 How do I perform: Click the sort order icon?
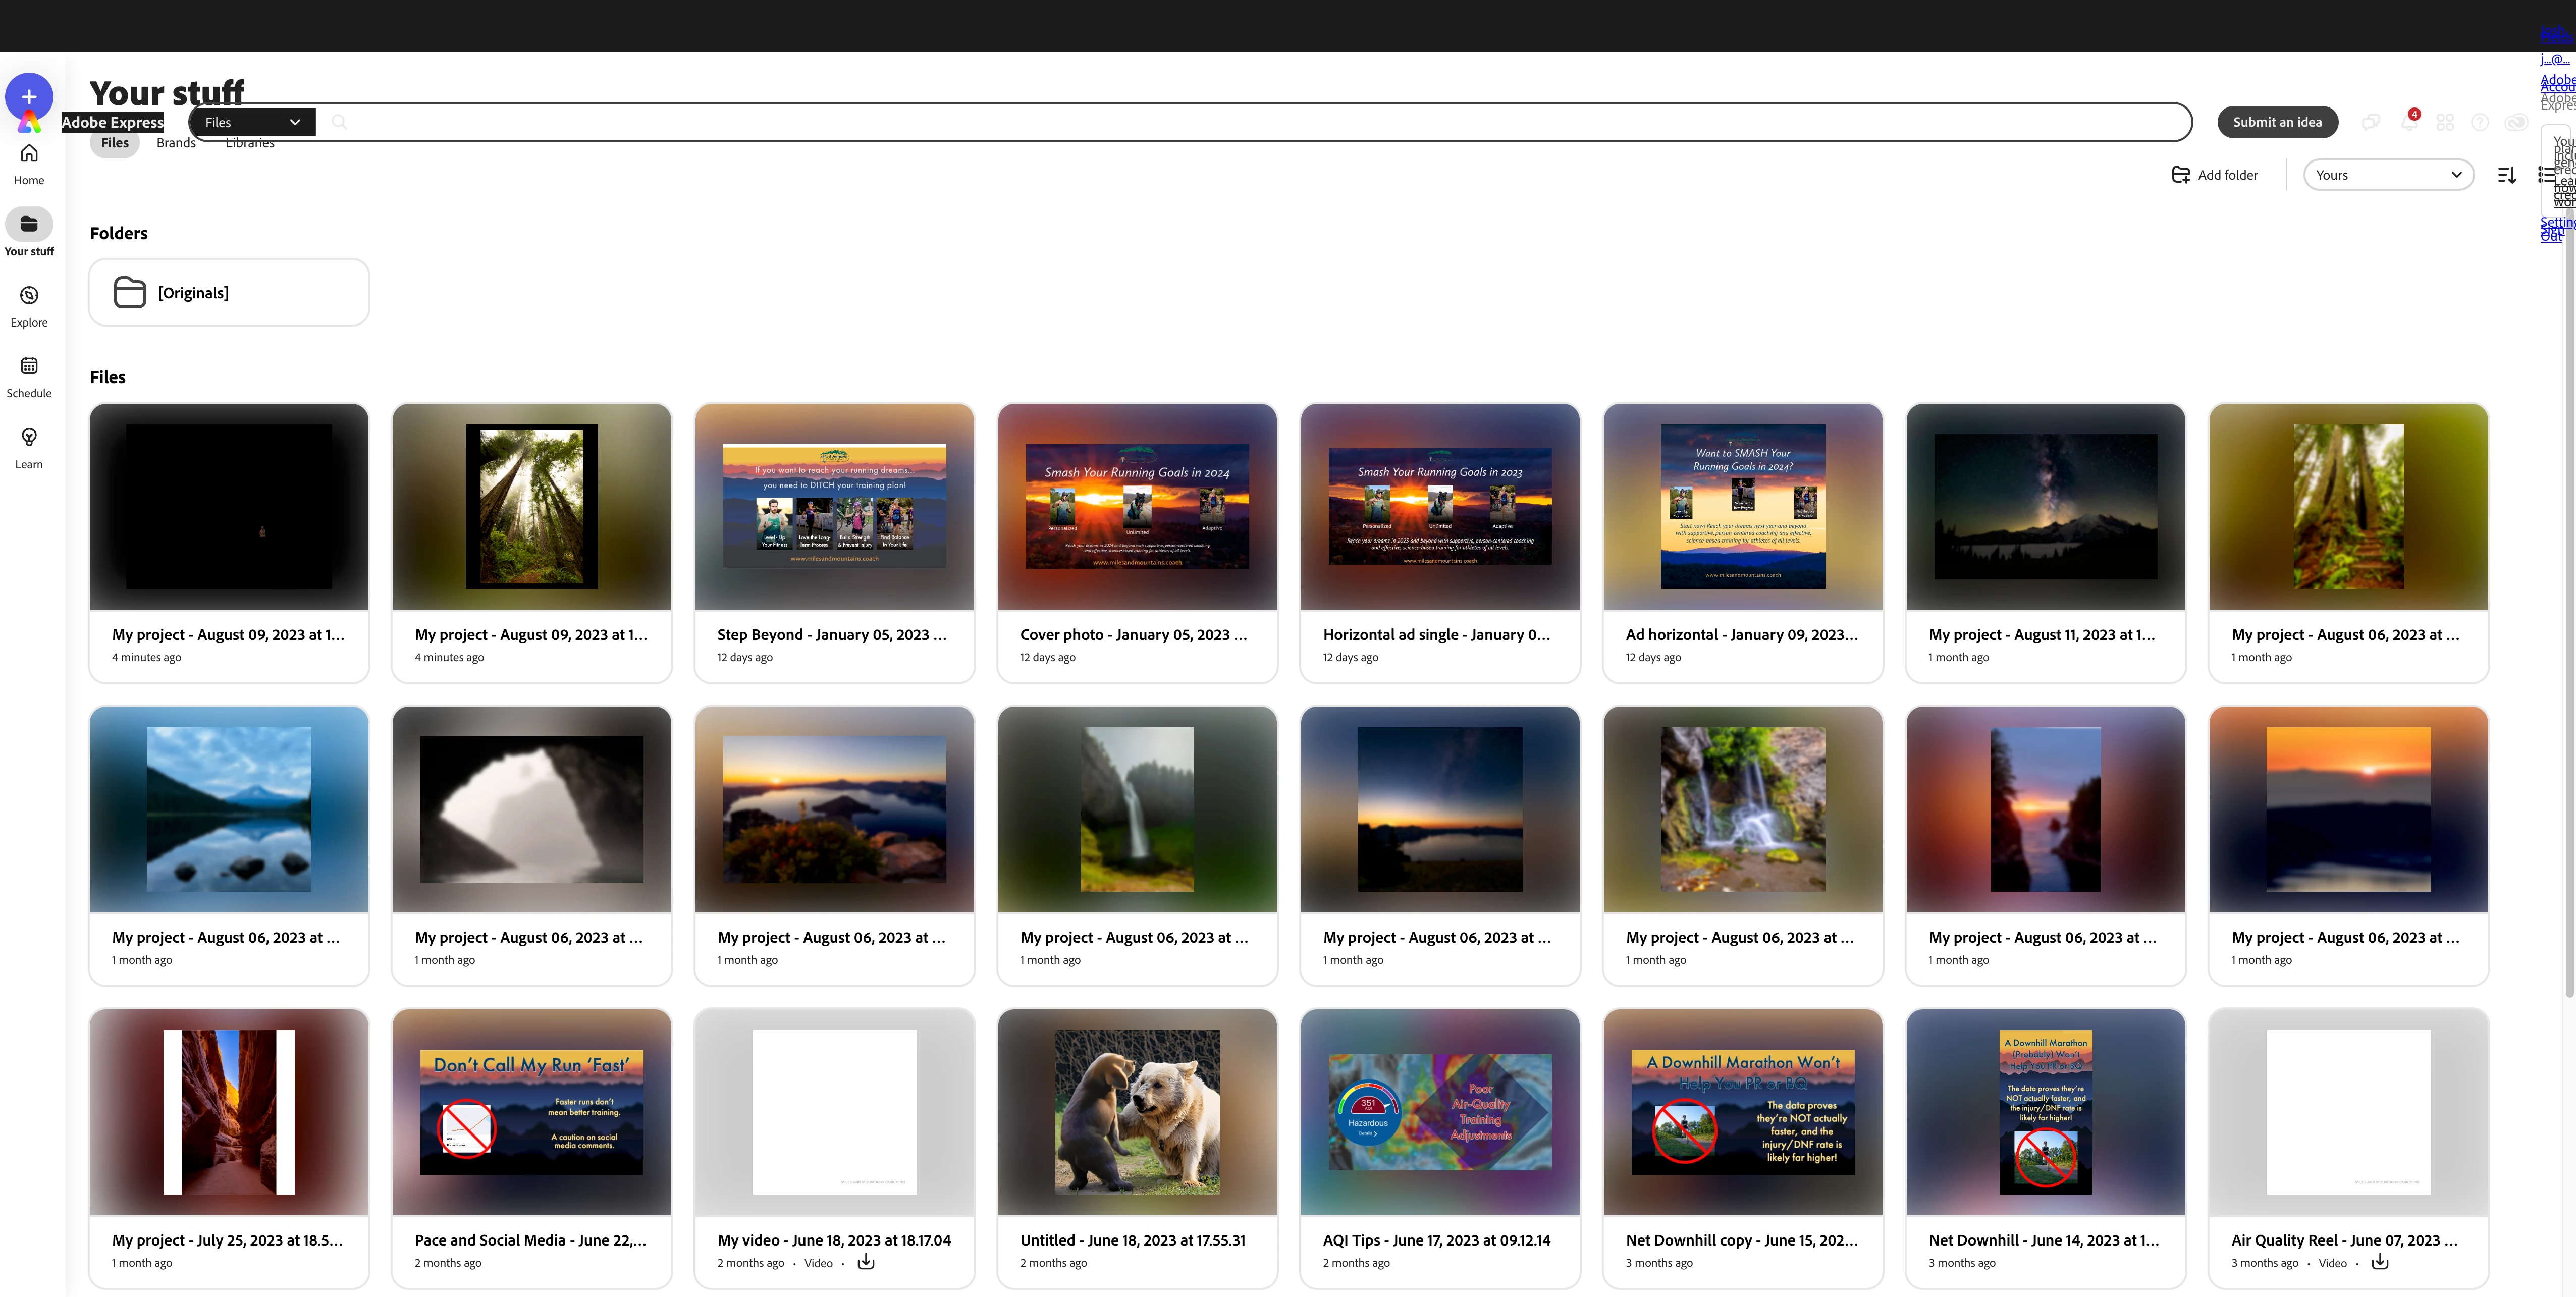pos(2507,175)
